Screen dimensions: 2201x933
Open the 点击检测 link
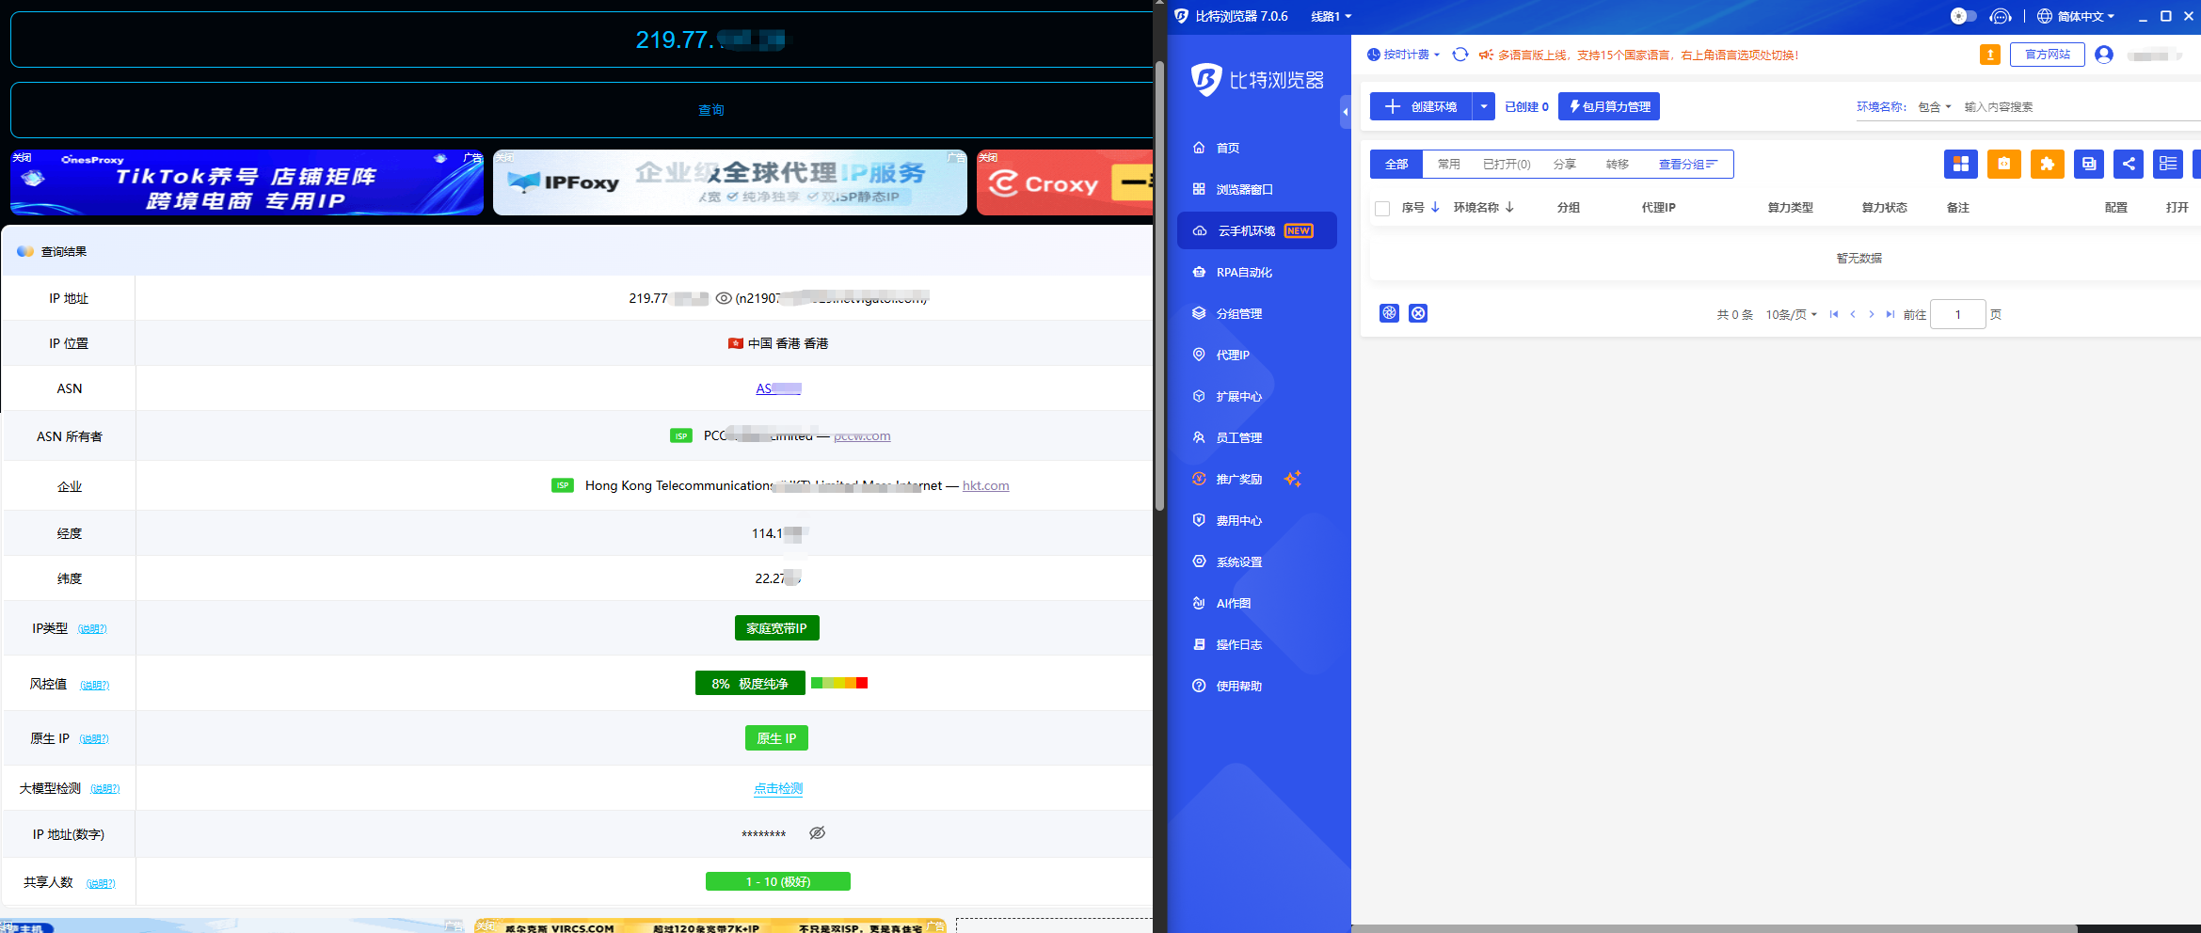click(778, 788)
